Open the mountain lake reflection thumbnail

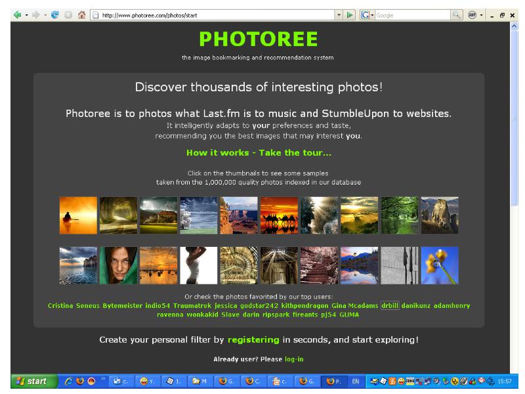pos(359,265)
